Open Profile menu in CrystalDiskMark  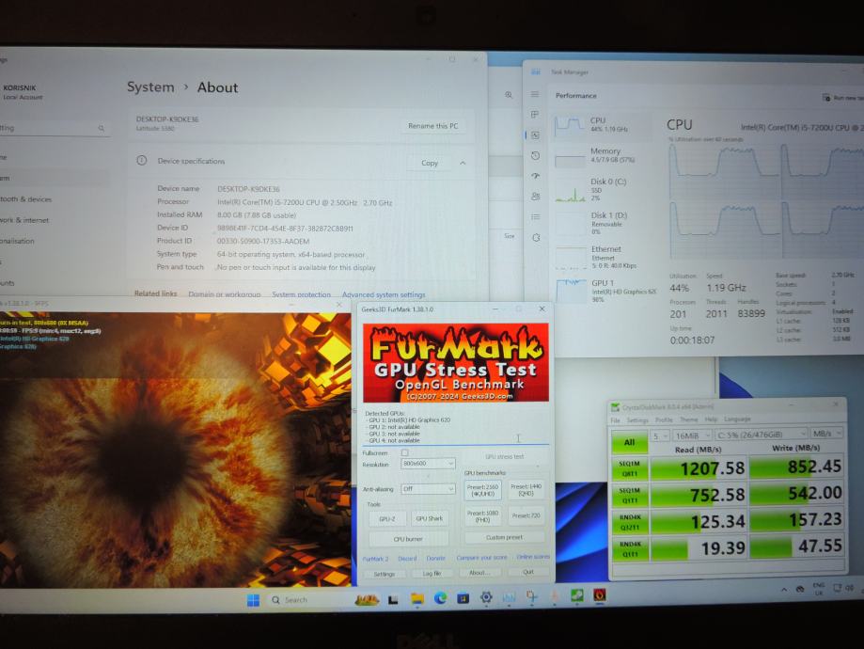664,419
